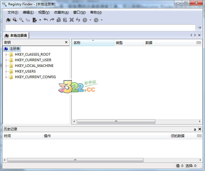205x171 pixels.
Task: Click the Delete X toolbar icon
Action: [x=71, y=20]
